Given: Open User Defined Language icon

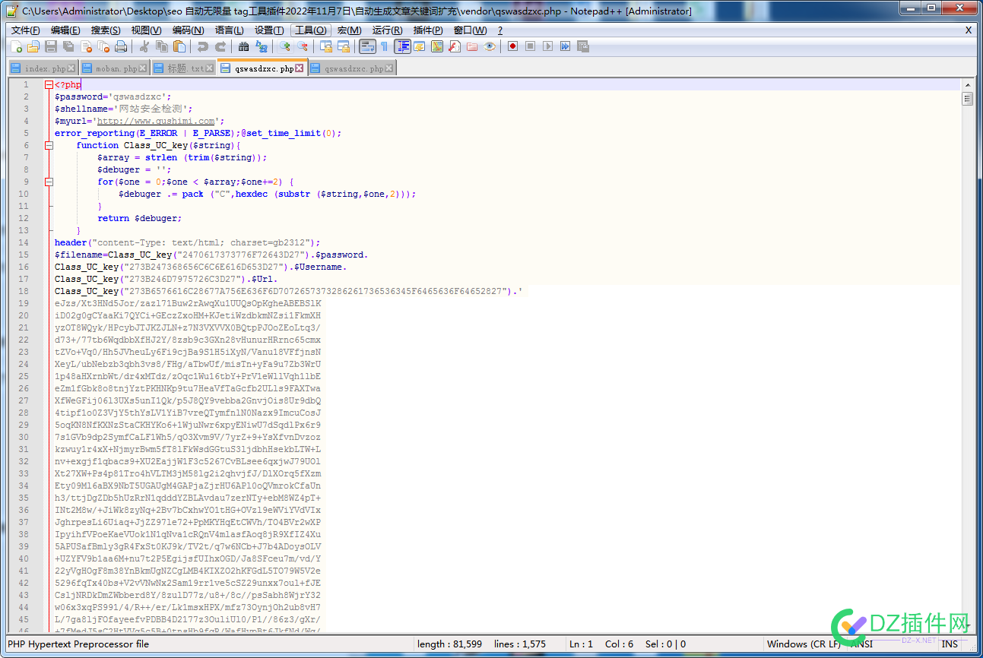Looking at the screenshot, I should point(419,46).
